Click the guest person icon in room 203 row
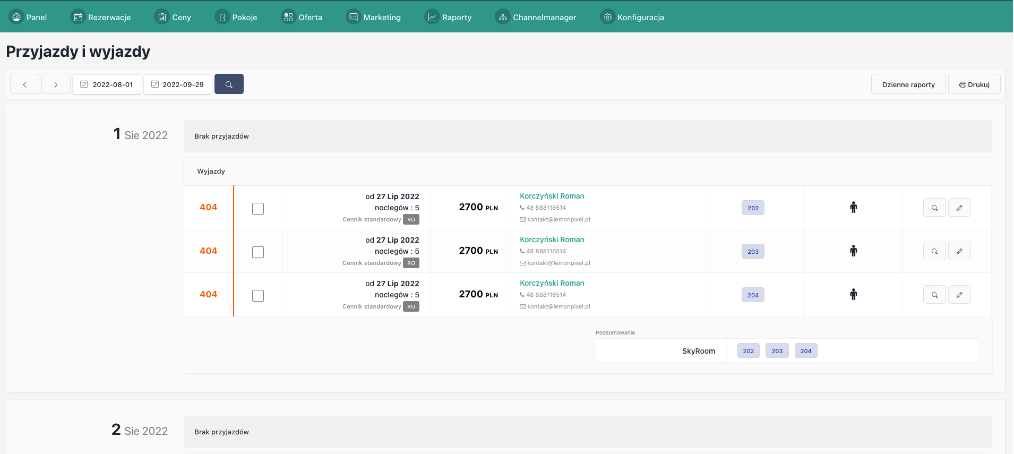The height and width of the screenshot is (454, 1014). click(x=853, y=251)
